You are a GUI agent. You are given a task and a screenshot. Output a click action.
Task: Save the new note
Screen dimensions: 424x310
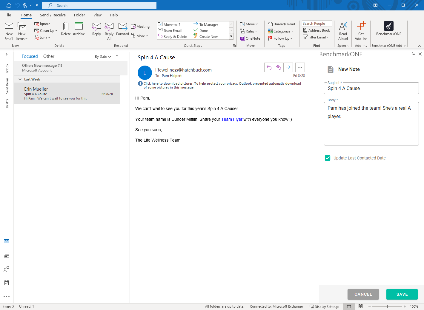point(402,294)
